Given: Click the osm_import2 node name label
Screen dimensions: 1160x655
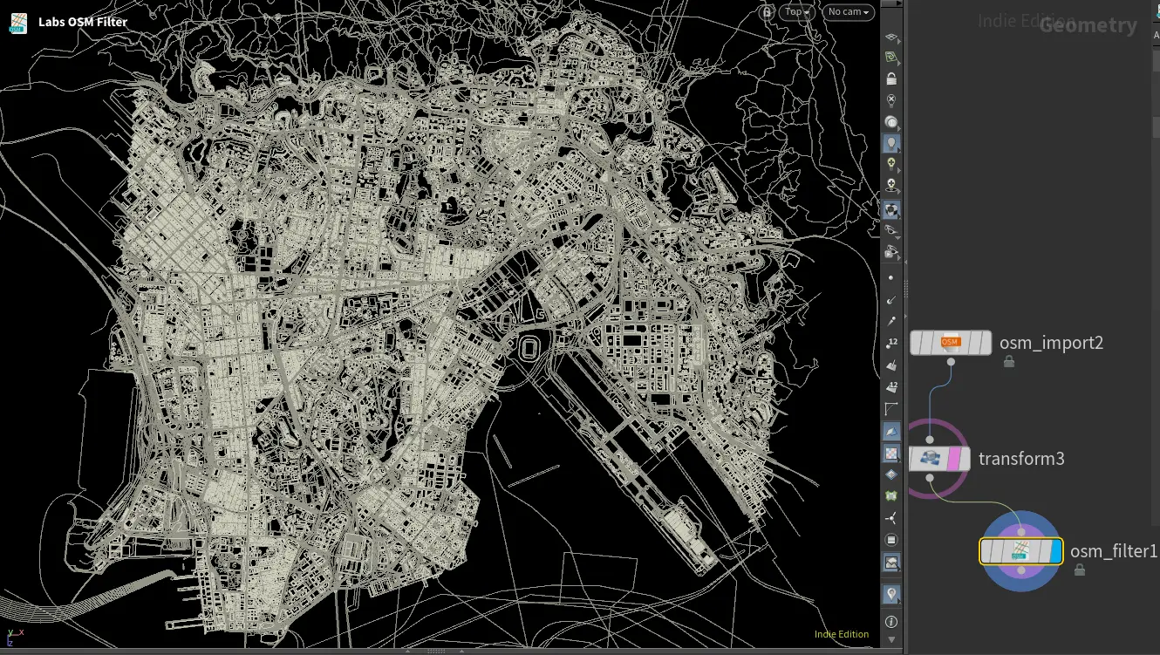Looking at the screenshot, I should (1051, 343).
